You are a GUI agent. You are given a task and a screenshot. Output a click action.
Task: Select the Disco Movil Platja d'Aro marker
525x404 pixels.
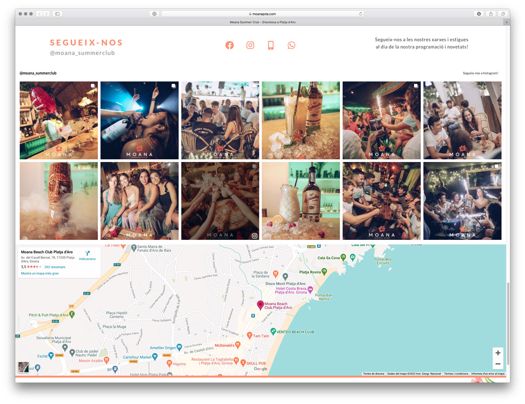click(285, 276)
